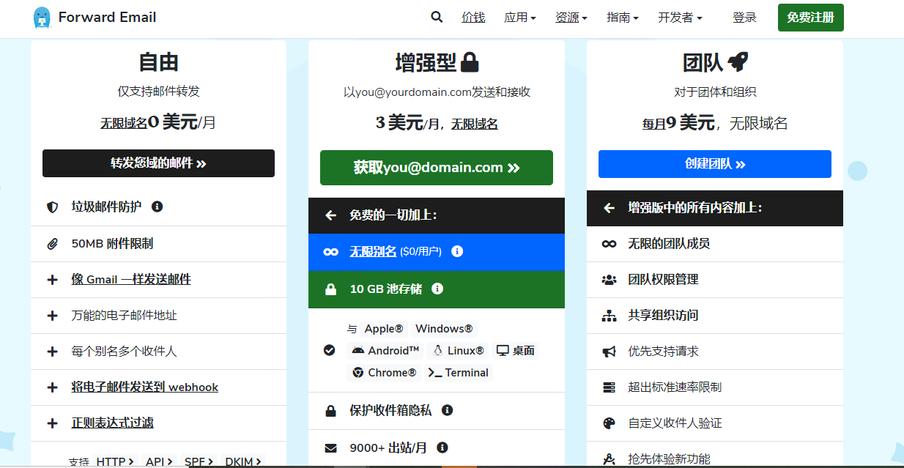Click the SPF support tag
This screenshot has height=468, width=904.
coord(199,461)
